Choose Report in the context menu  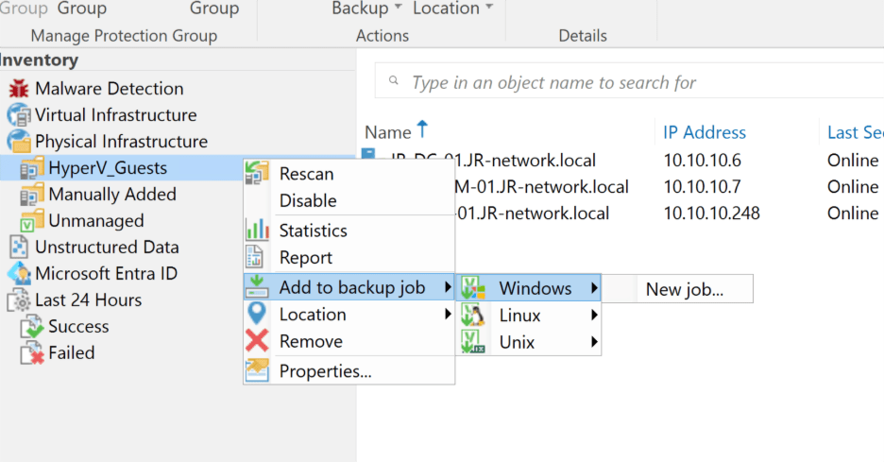pos(305,258)
